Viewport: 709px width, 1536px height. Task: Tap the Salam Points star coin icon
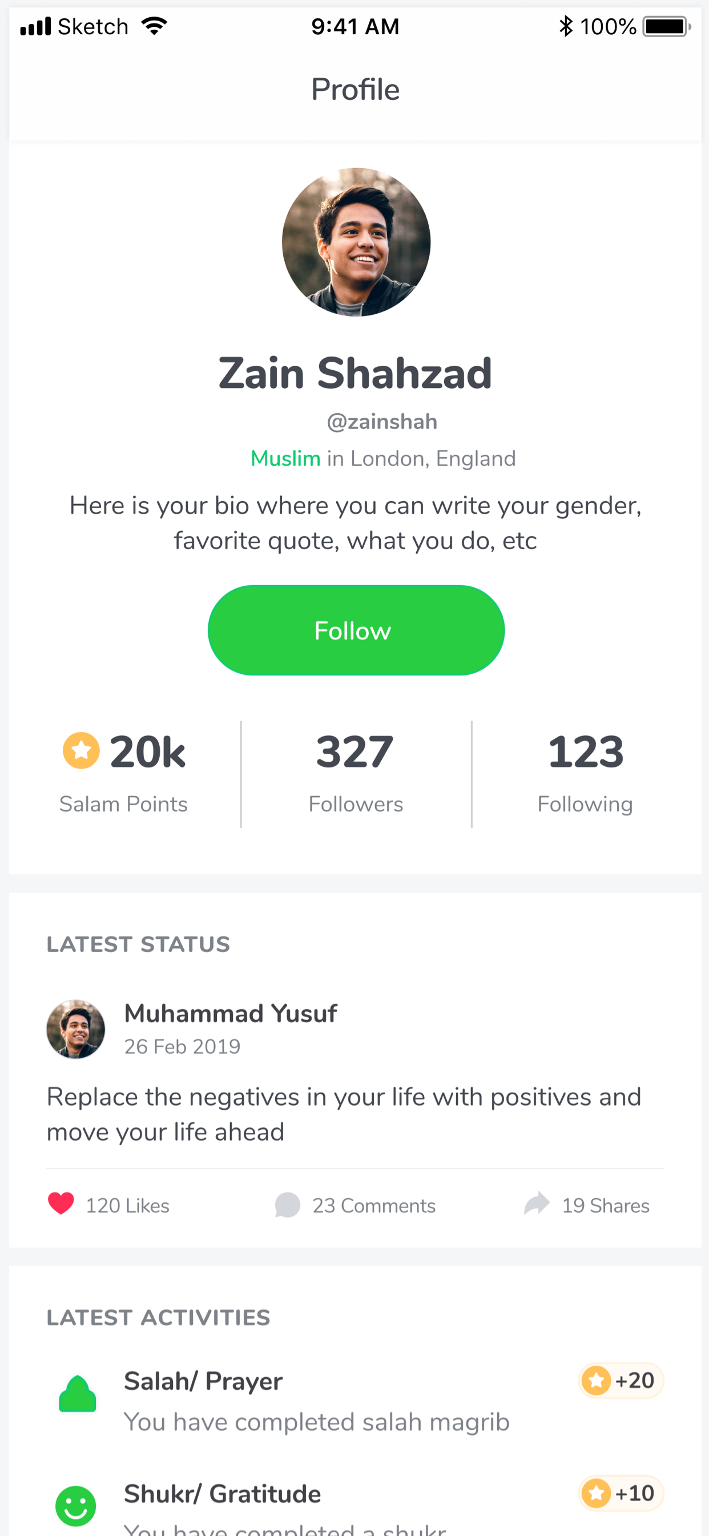(x=81, y=750)
